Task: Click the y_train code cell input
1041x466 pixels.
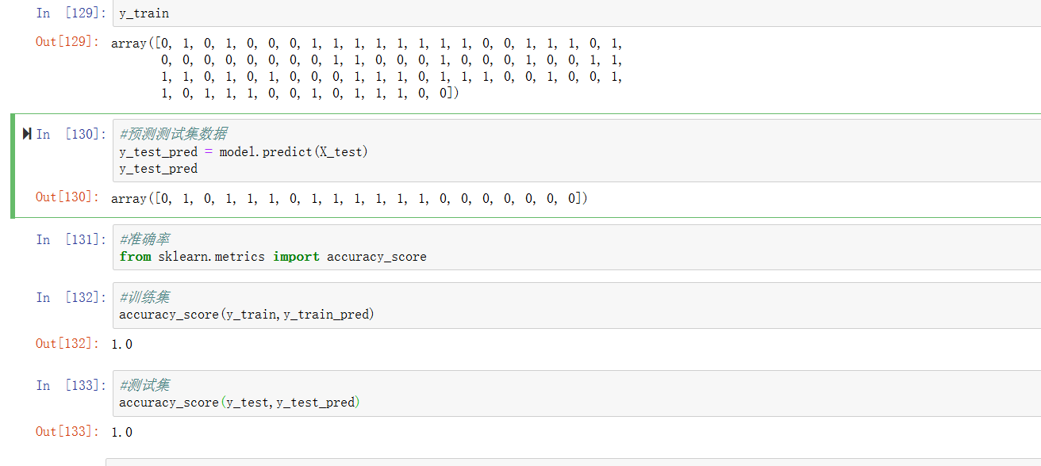Action: click(x=576, y=13)
